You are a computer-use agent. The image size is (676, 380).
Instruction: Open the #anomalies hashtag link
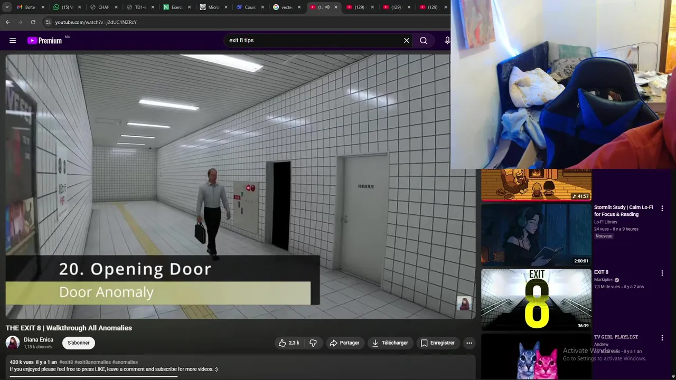click(x=125, y=362)
